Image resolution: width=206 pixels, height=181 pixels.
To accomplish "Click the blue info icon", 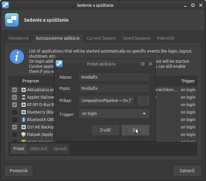I will tap(17, 57).
